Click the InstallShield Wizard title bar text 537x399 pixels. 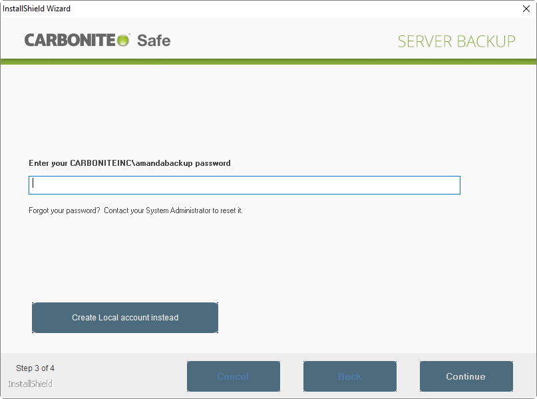coord(37,9)
